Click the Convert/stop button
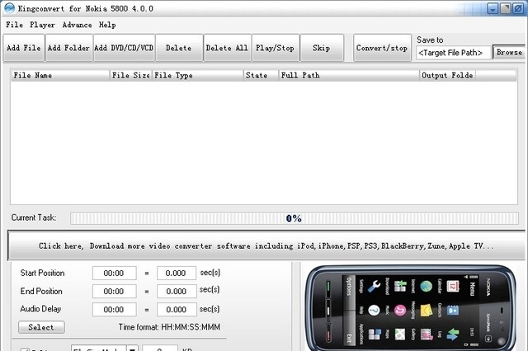Viewport: 528px width, 351px height. pos(382,48)
